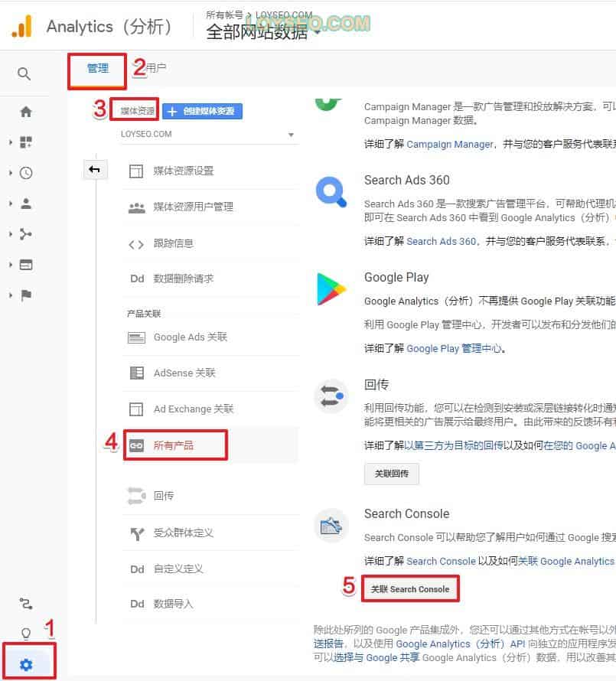The width and height of the screenshot is (616, 681).
Task: Click the "Google Play" product heading
Action: 396,277
